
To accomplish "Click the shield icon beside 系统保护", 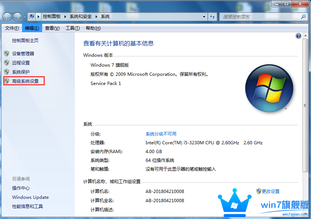I will (7, 72).
